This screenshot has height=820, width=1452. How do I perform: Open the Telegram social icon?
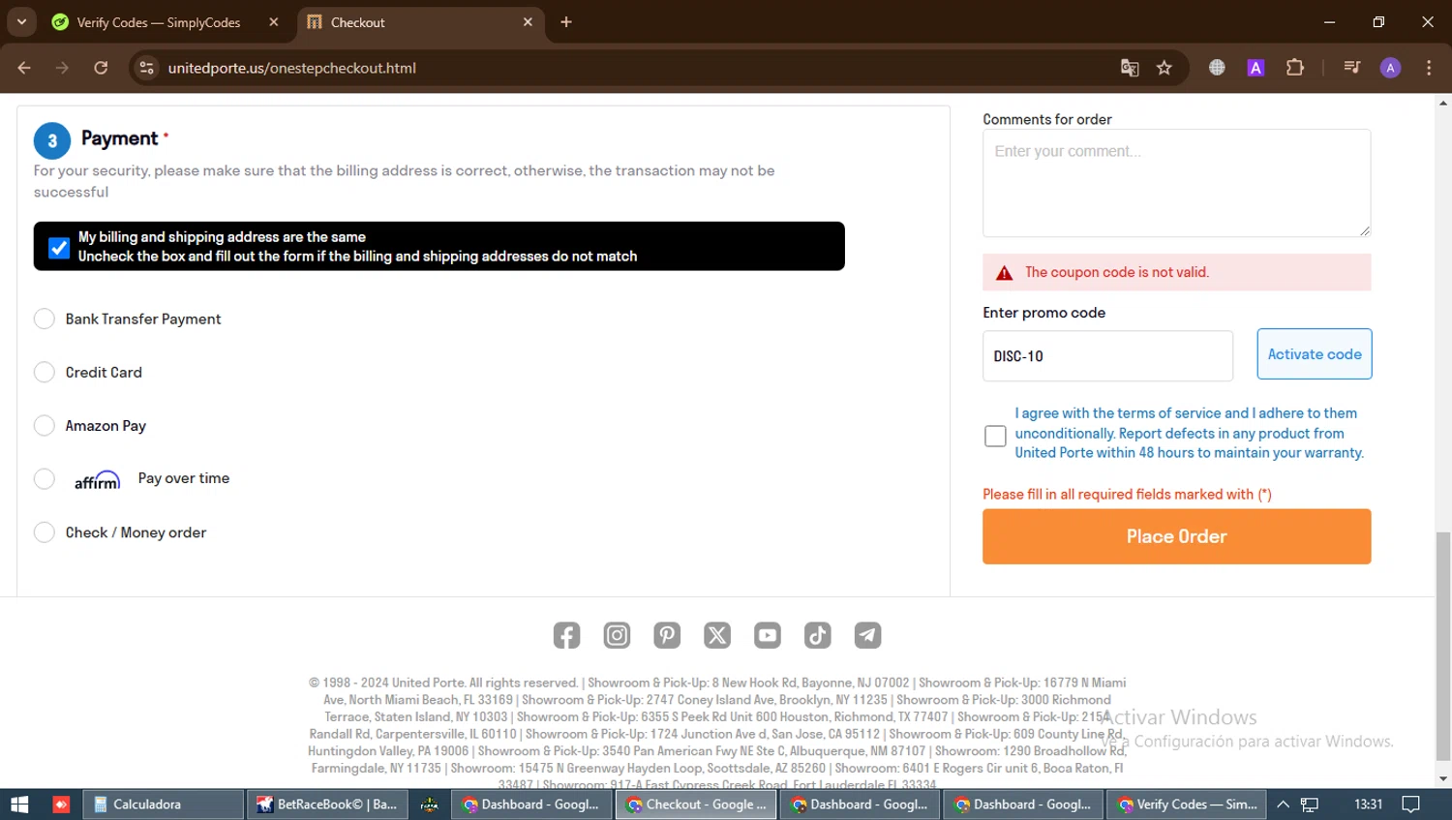click(868, 635)
